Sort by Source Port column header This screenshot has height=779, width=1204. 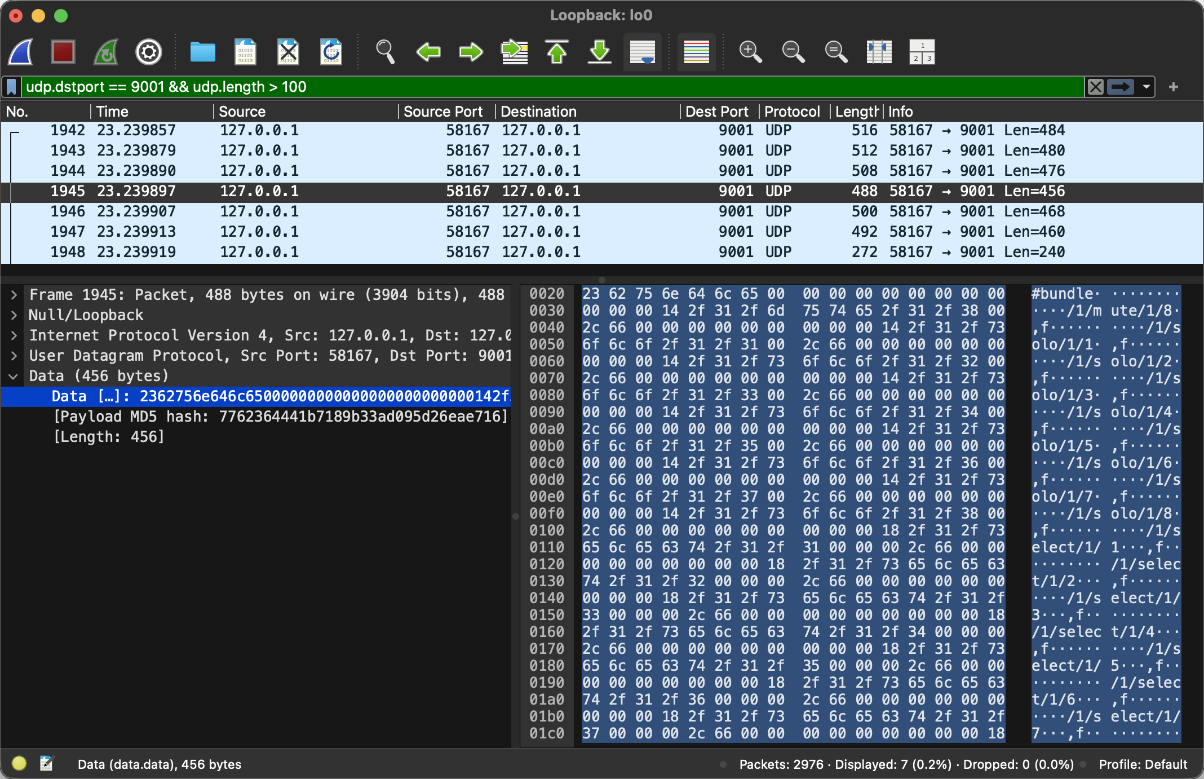[x=447, y=112]
